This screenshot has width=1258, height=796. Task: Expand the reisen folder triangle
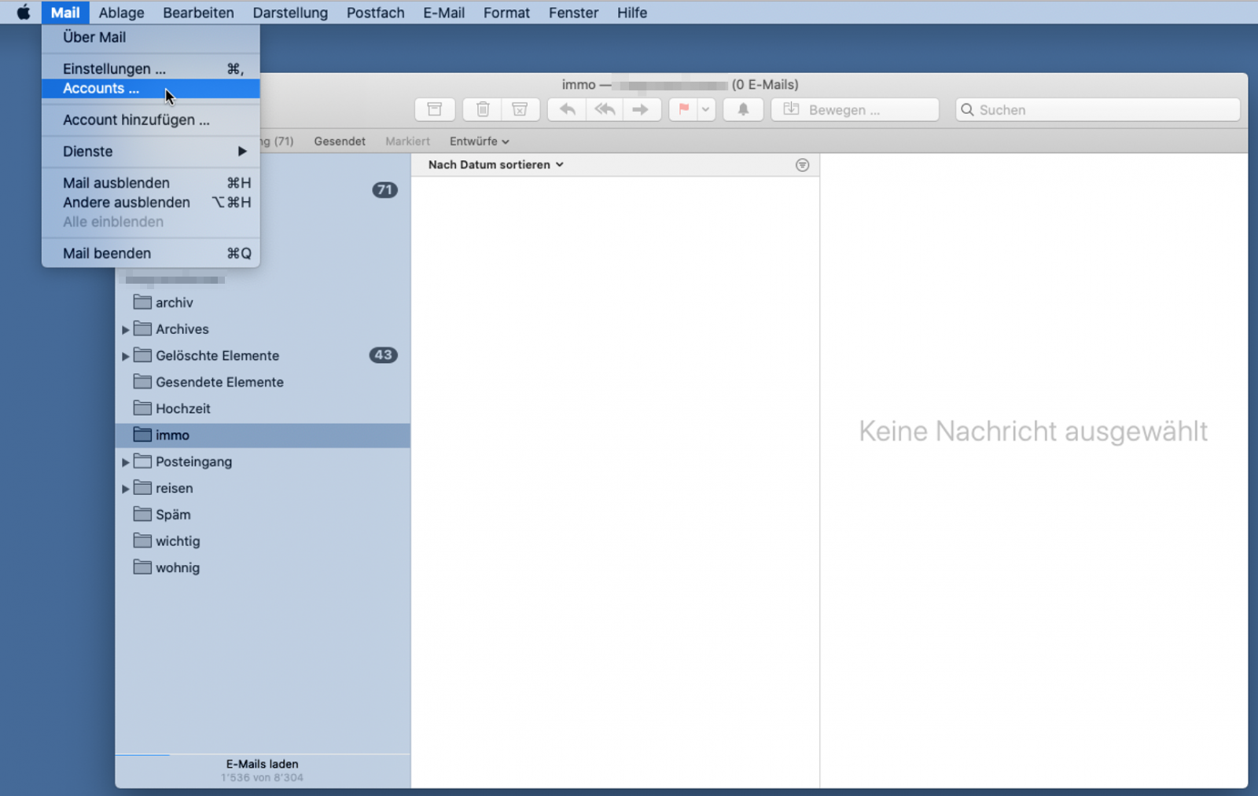click(x=125, y=489)
